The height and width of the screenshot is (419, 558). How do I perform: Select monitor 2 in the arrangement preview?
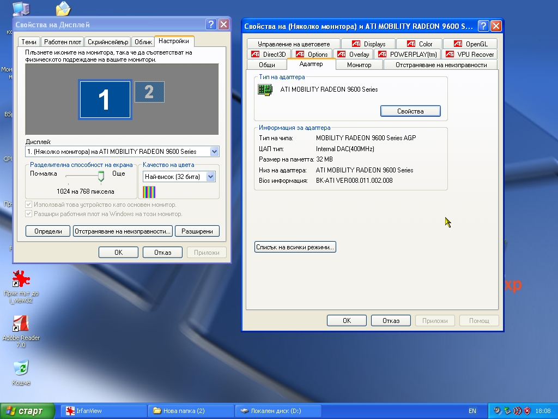coord(149,92)
